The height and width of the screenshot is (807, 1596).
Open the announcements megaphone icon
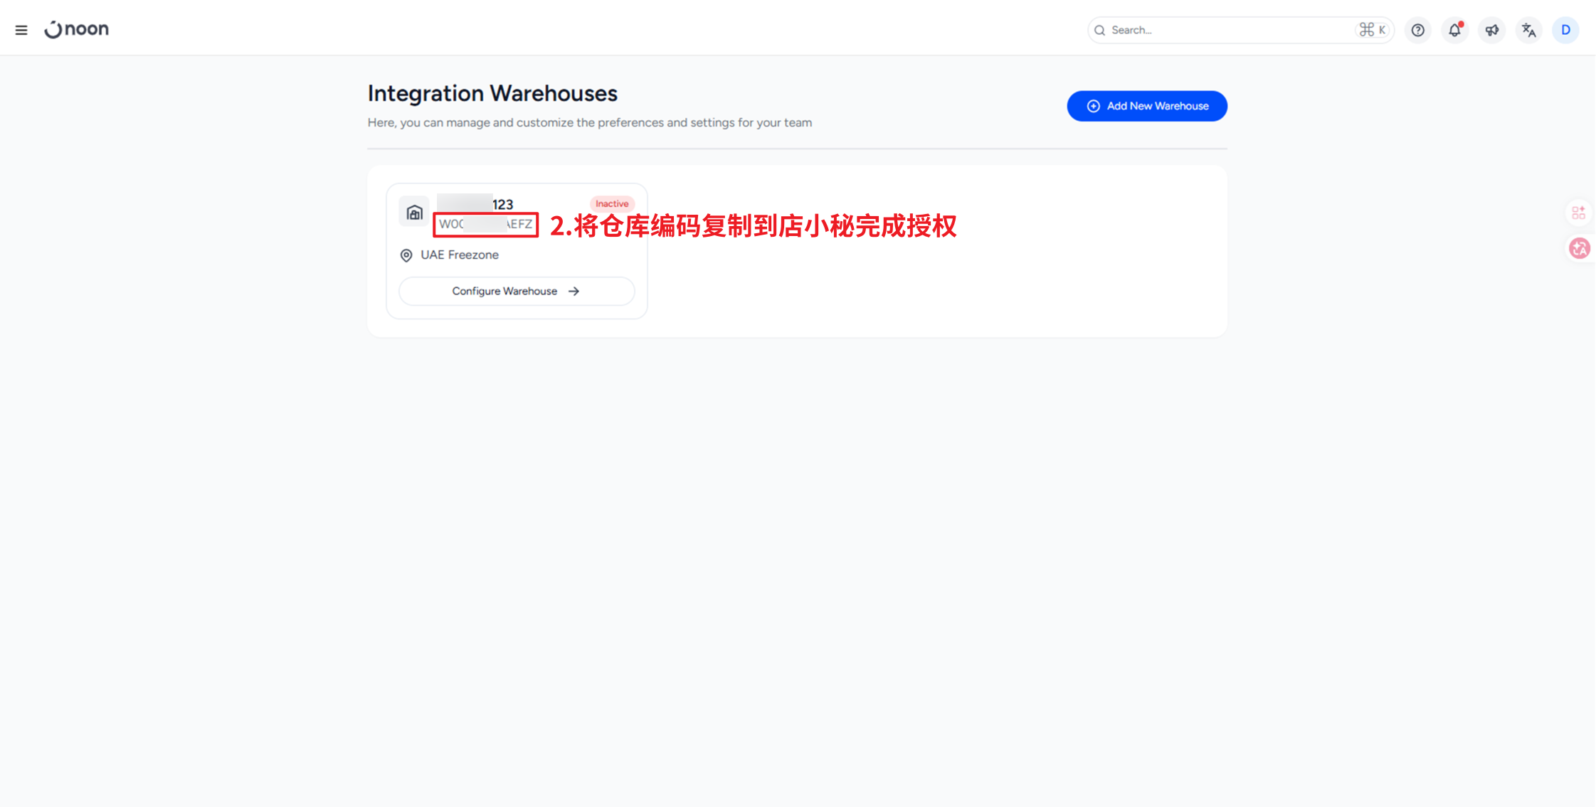1491,30
